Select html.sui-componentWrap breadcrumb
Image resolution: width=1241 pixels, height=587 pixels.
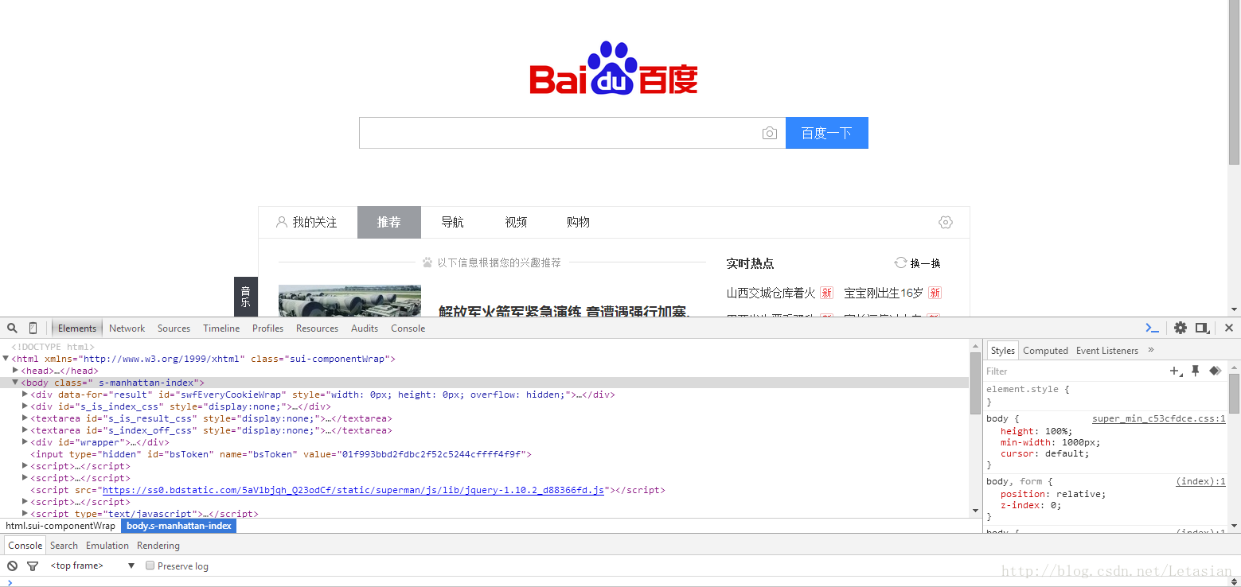[x=60, y=526]
